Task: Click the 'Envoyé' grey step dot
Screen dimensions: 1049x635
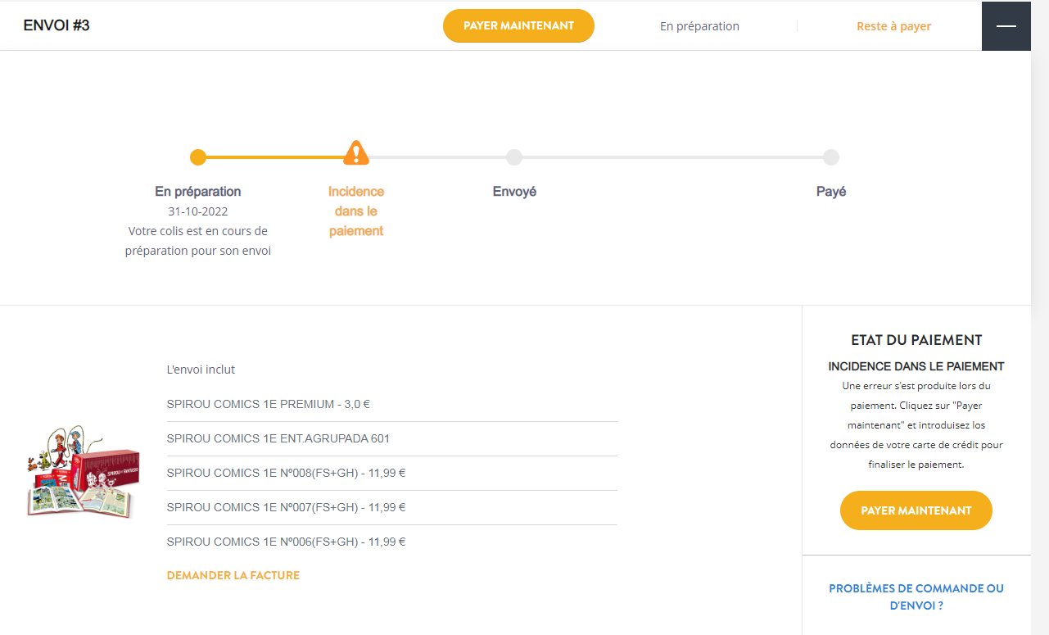Action: [x=514, y=157]
